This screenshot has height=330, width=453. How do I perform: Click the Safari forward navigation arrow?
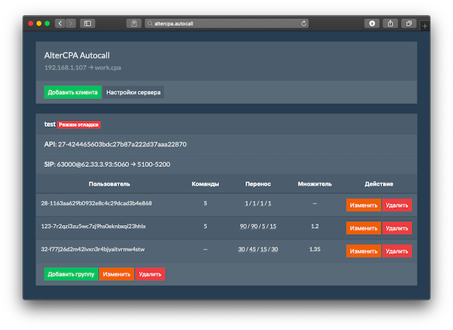pyautogui.click(x=71, y=23)
